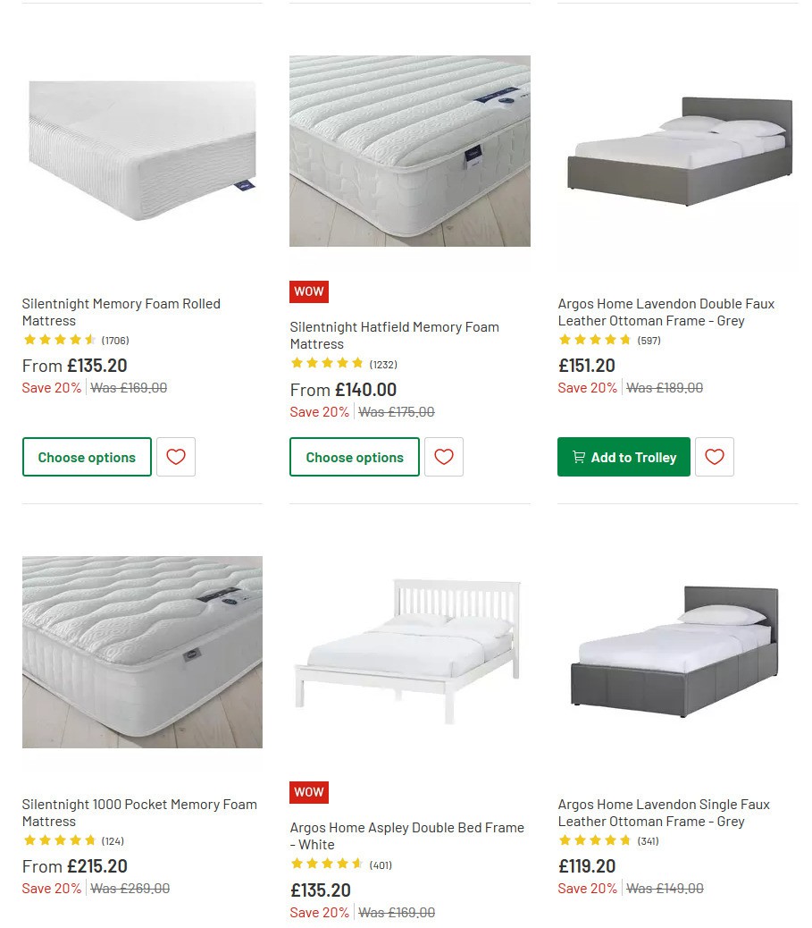The width and height of the screenshot is (812, 928).
Task: Click star rating of Lavendon Single Ottoman Frame
Action: tap(596, 840)
